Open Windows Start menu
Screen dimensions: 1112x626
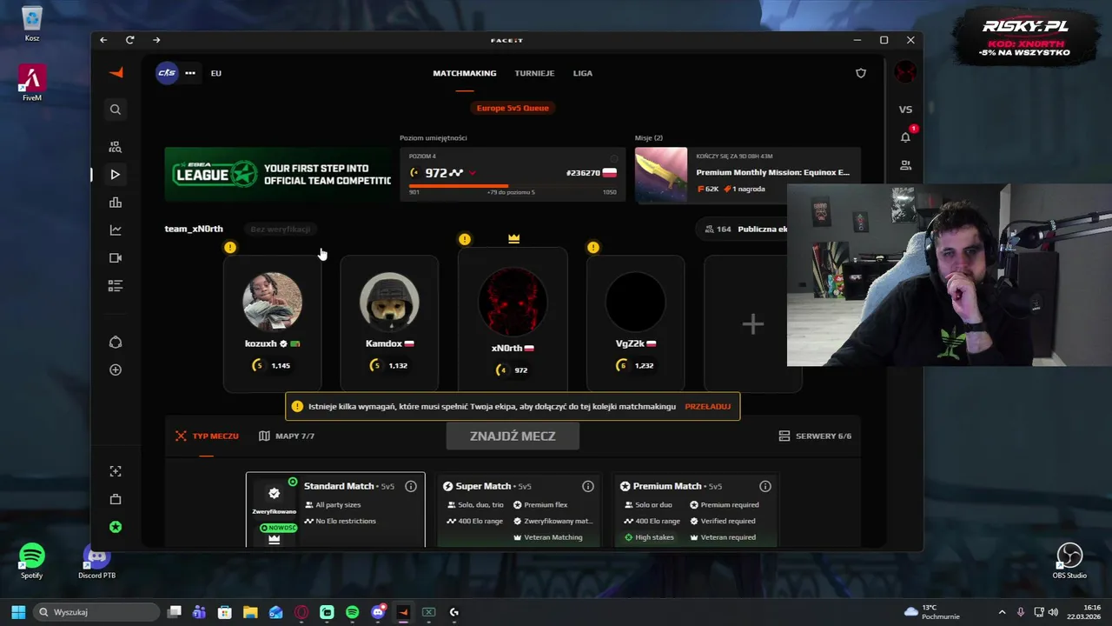pyautogui.click(x=18, y=612)
